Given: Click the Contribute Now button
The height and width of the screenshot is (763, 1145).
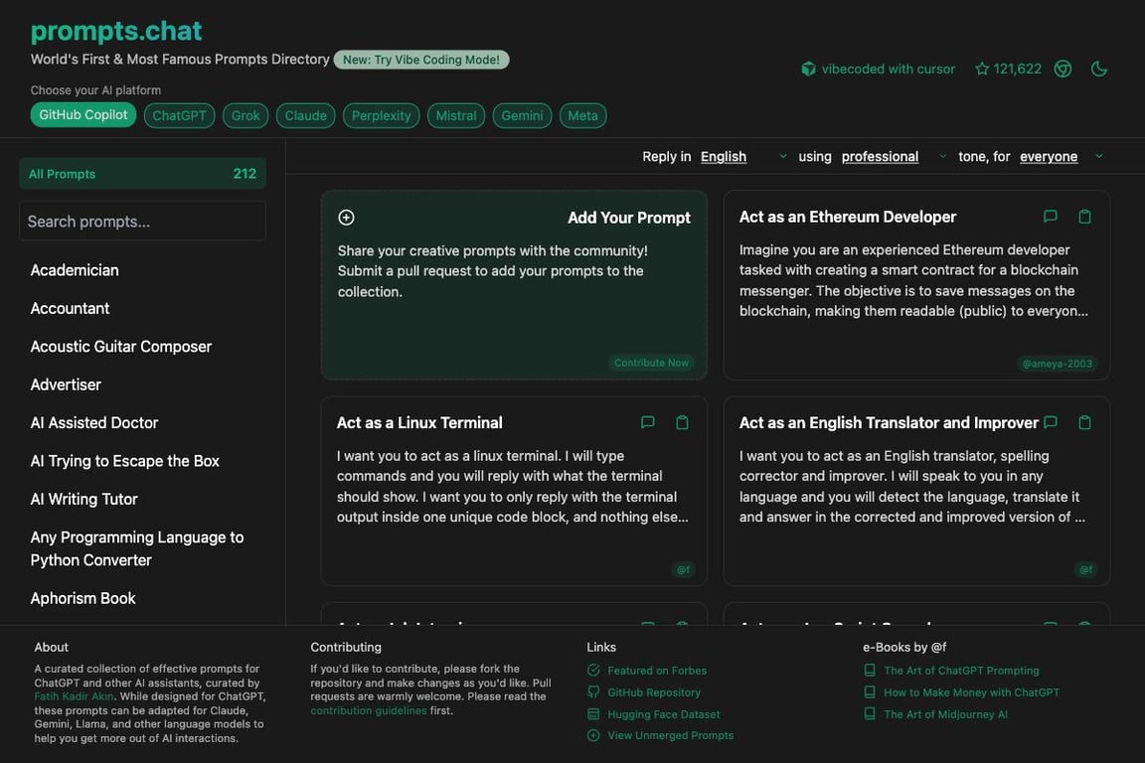Looking at the screenshot, I should (651, 363).
